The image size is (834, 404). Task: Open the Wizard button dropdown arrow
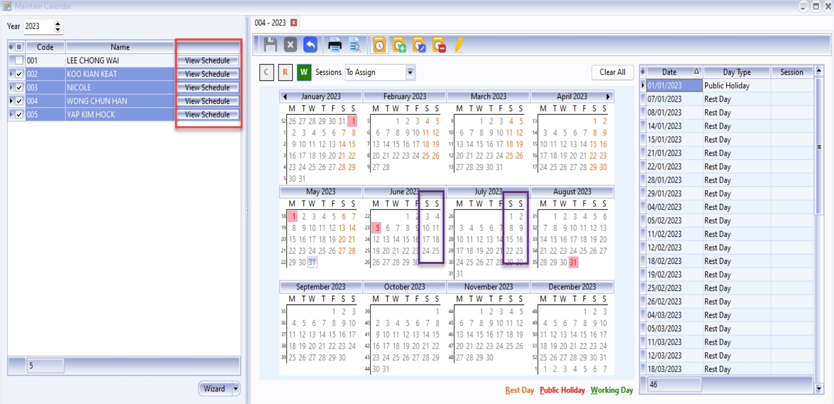point(236,389)
